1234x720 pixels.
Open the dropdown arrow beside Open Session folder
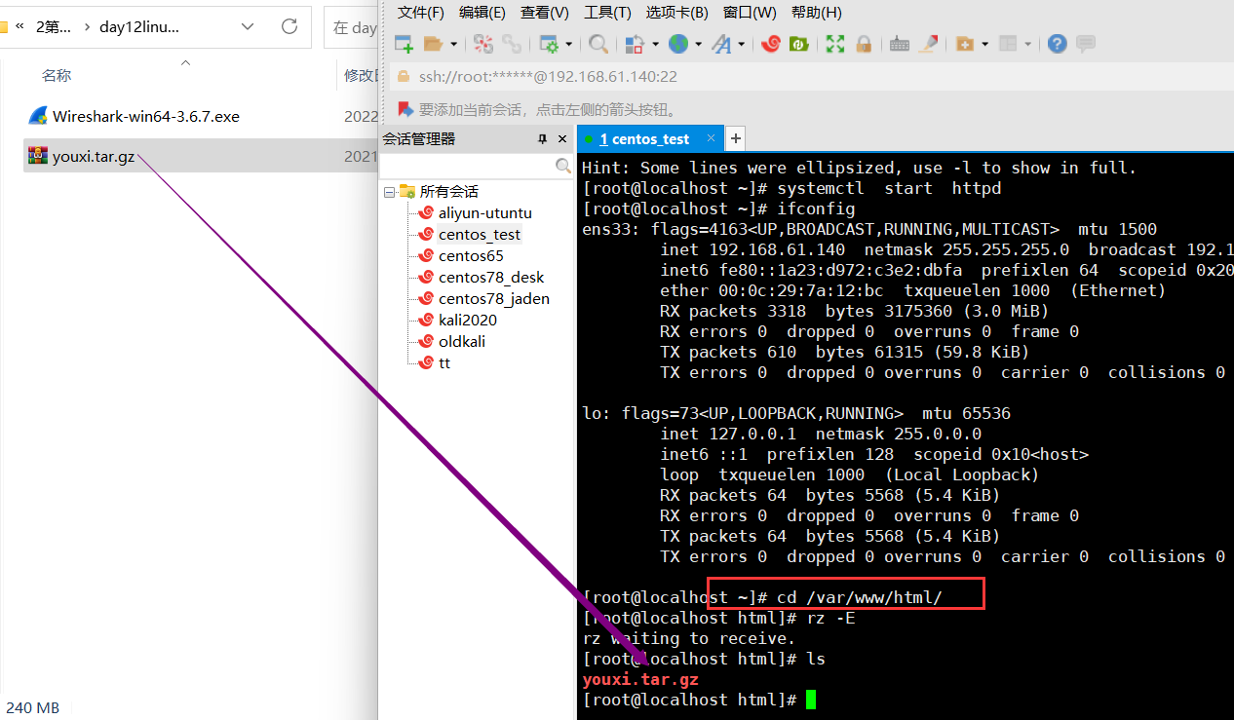point(453,44)
